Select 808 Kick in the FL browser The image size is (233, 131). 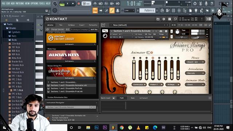tap(16, 51)
